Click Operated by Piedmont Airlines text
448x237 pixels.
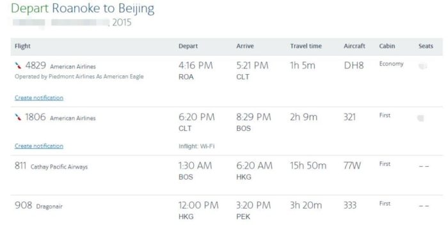(x=79, y=77)
